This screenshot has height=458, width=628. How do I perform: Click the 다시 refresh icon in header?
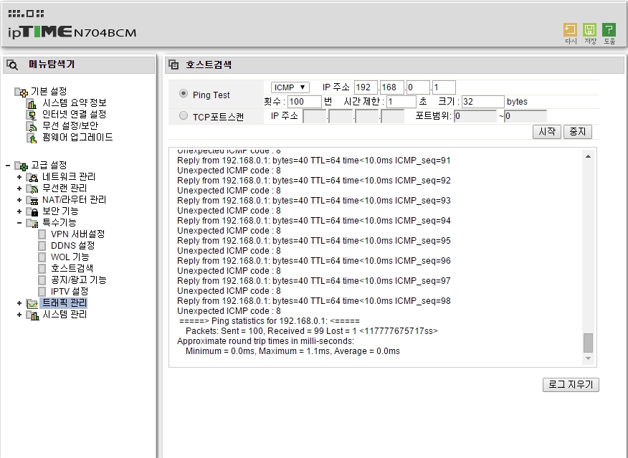(x=570, y=29)
